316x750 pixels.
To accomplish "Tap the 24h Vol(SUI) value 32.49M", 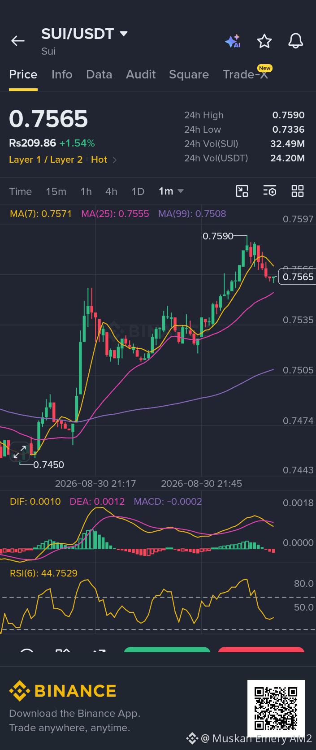I will point(287,144).
